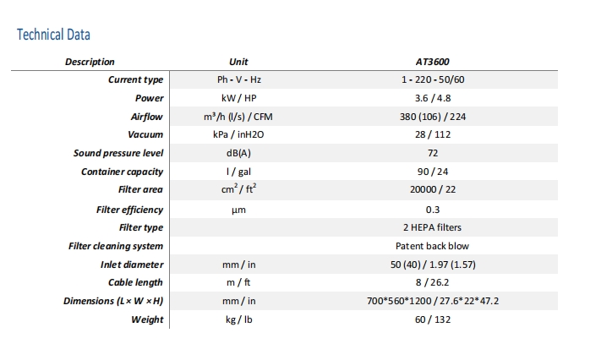Select the Dimensions value 700*560*1200
Viewport: 601px width, 360px height.
coord(399,301)
